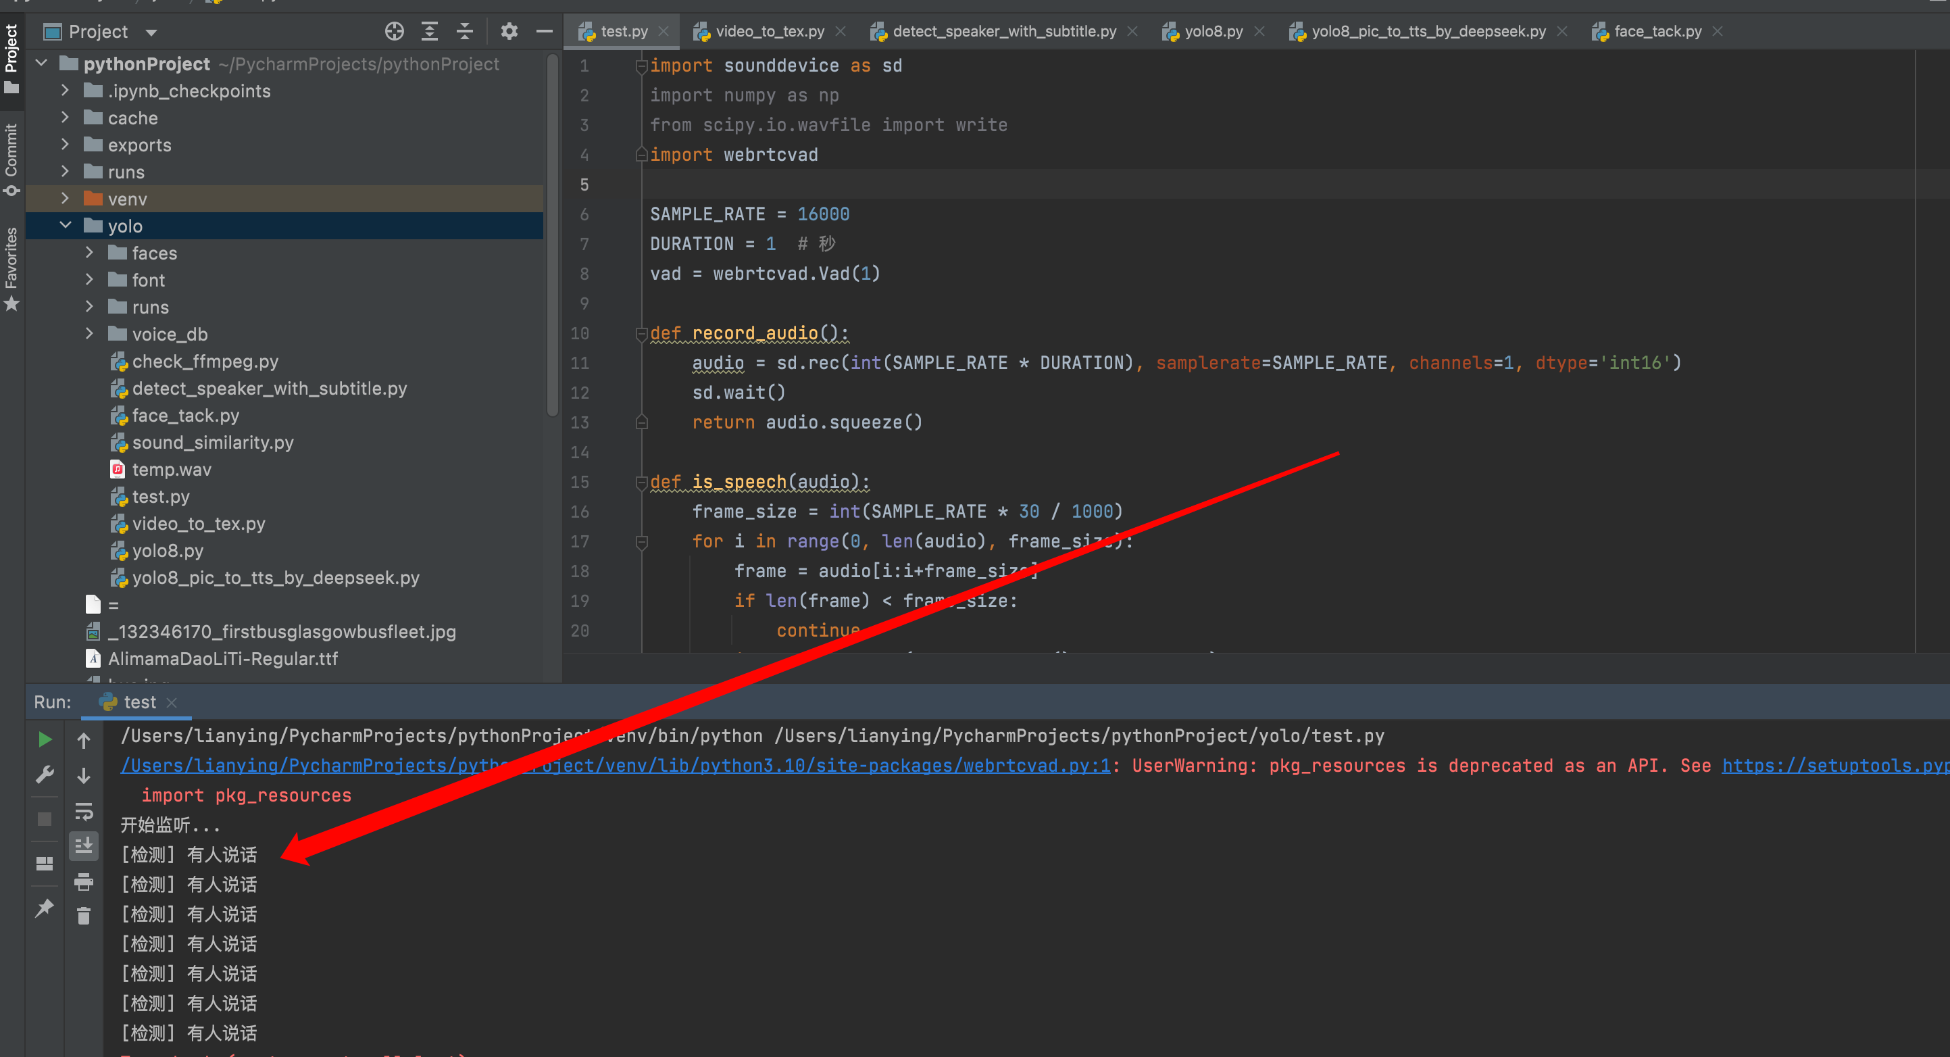
Task: Place cursor on SAMPLE_RATE = 16000 line
Action: coord(749,214)
